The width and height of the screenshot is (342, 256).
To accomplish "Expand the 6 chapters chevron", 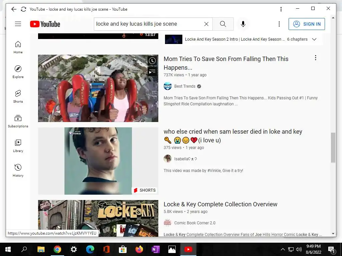I will 314,39.
